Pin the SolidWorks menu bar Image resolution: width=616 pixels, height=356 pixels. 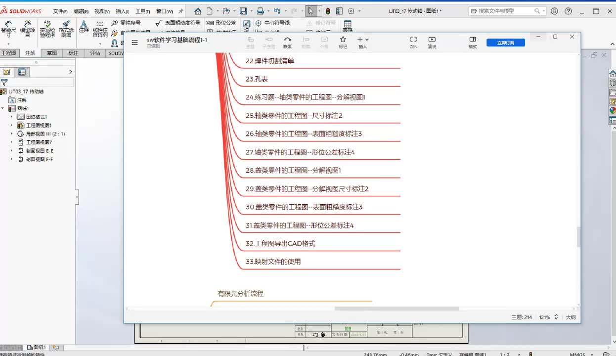tap(181, 11)
